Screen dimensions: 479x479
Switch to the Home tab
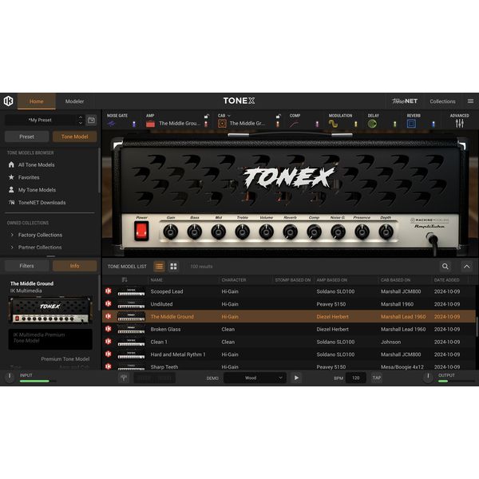37,101
